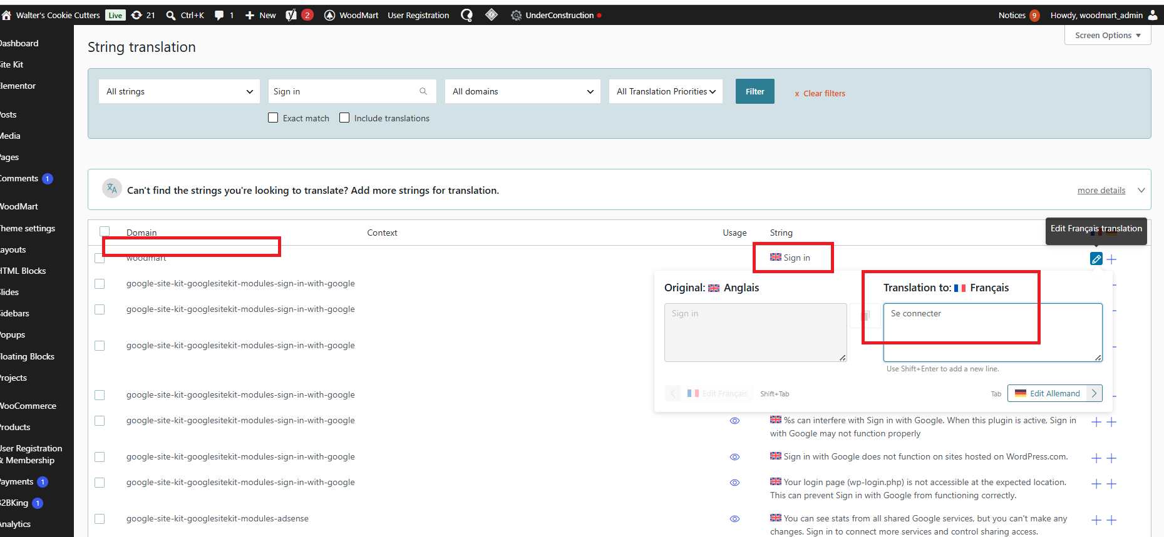Click the translation icon beside Can't find the strings
1164x537 pixels.
pos(112,188)
